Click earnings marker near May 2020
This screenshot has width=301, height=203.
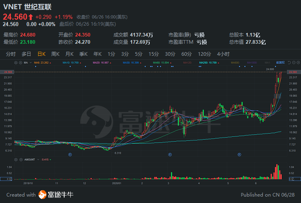[239, 154]
